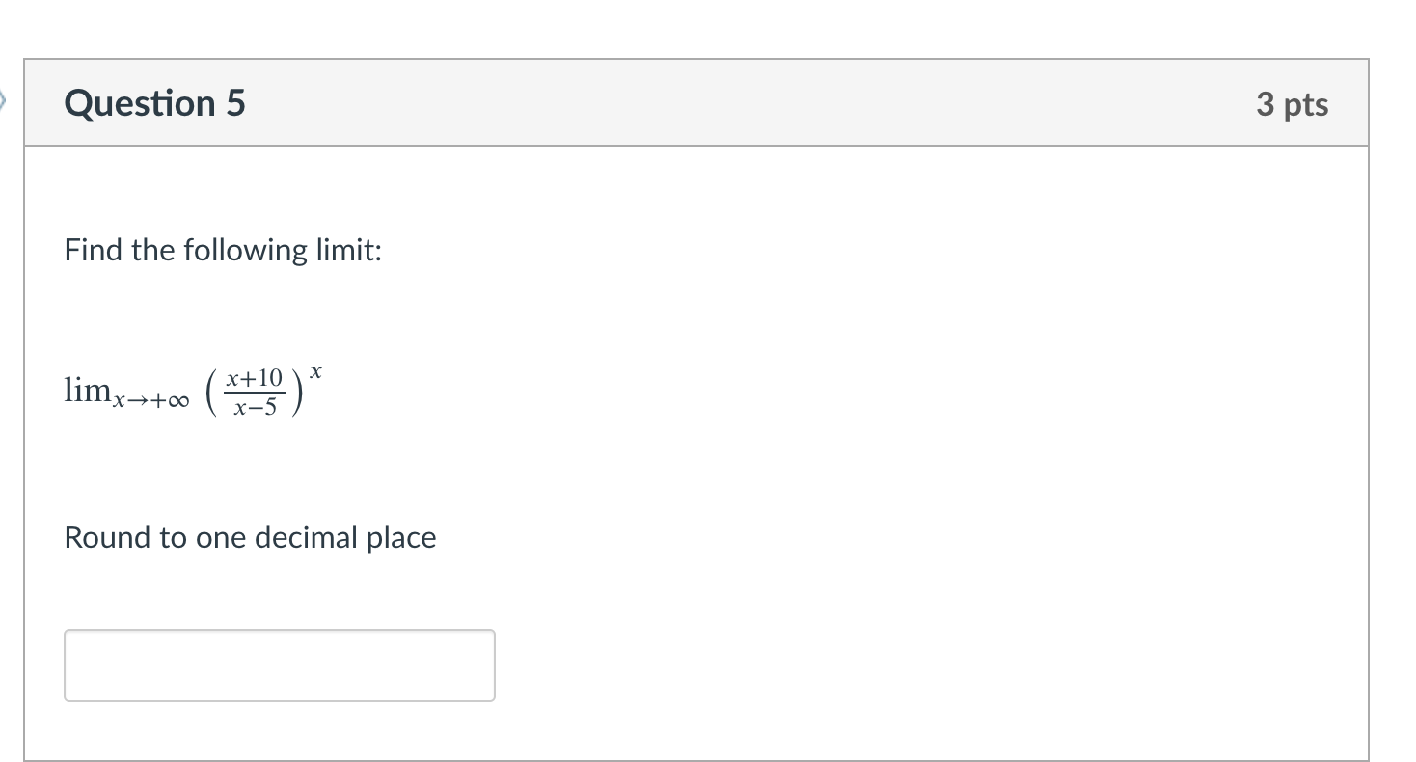Select the text Find the following limit
This screenshot has width=1416, height=762.
click(x=222, y=250)
